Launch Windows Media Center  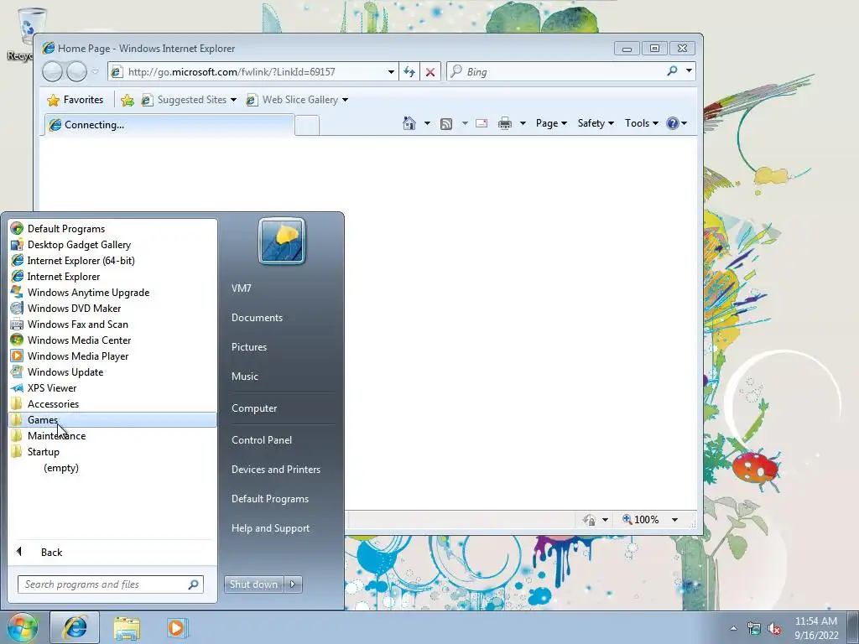[112, 340]
